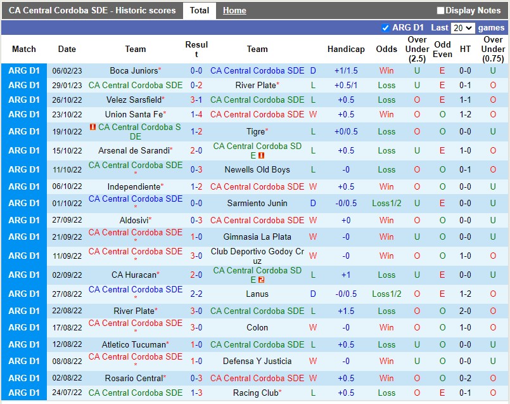Toggle the Display Notes checkbox
Image resolution: width=510 pixels, height=404 pixels.
(x=440, y=11)
